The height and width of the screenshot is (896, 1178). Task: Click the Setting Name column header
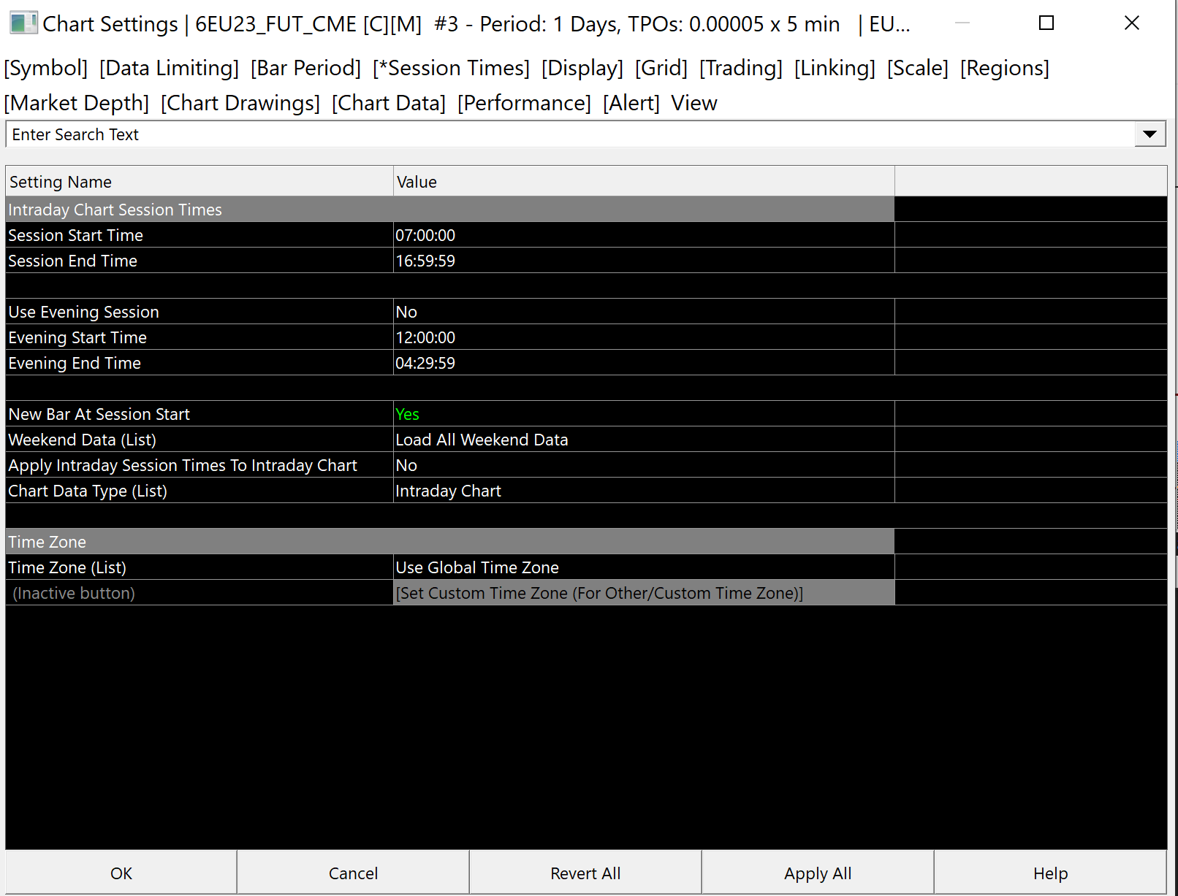(x=199, y=182)
